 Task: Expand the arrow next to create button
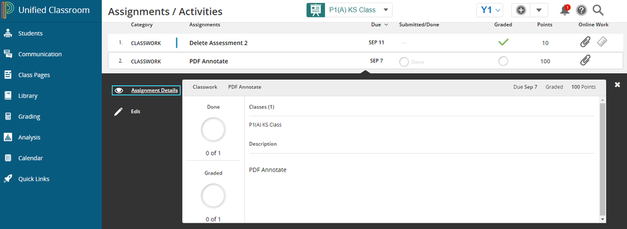[x=539, y=11]
